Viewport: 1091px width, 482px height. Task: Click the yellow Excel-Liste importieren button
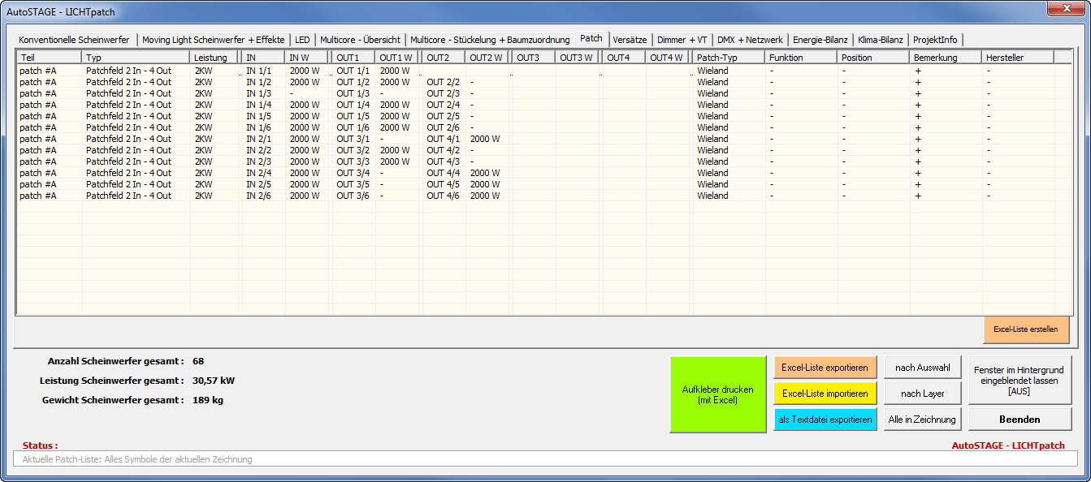click(x=825, y=394)
